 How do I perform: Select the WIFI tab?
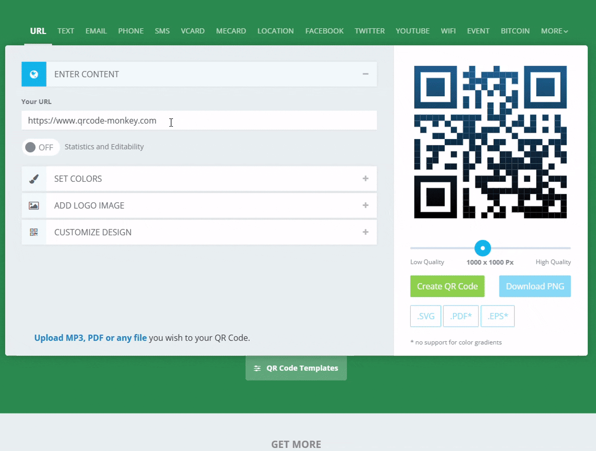click(448, 31)
